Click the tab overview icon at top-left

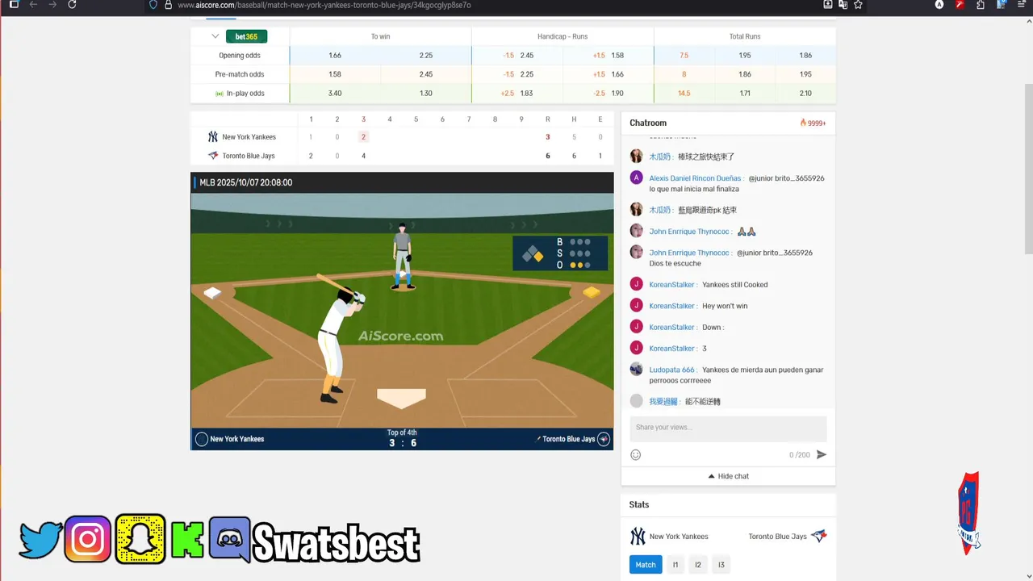click(14, 5)
